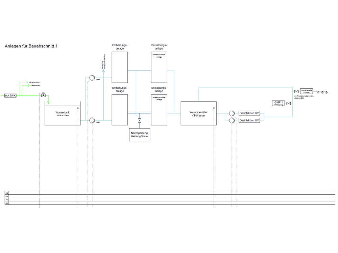Click the green inflow arrow above the Wassertank
The width and height of the screenshot is (338, 253).
click(48, 103)
